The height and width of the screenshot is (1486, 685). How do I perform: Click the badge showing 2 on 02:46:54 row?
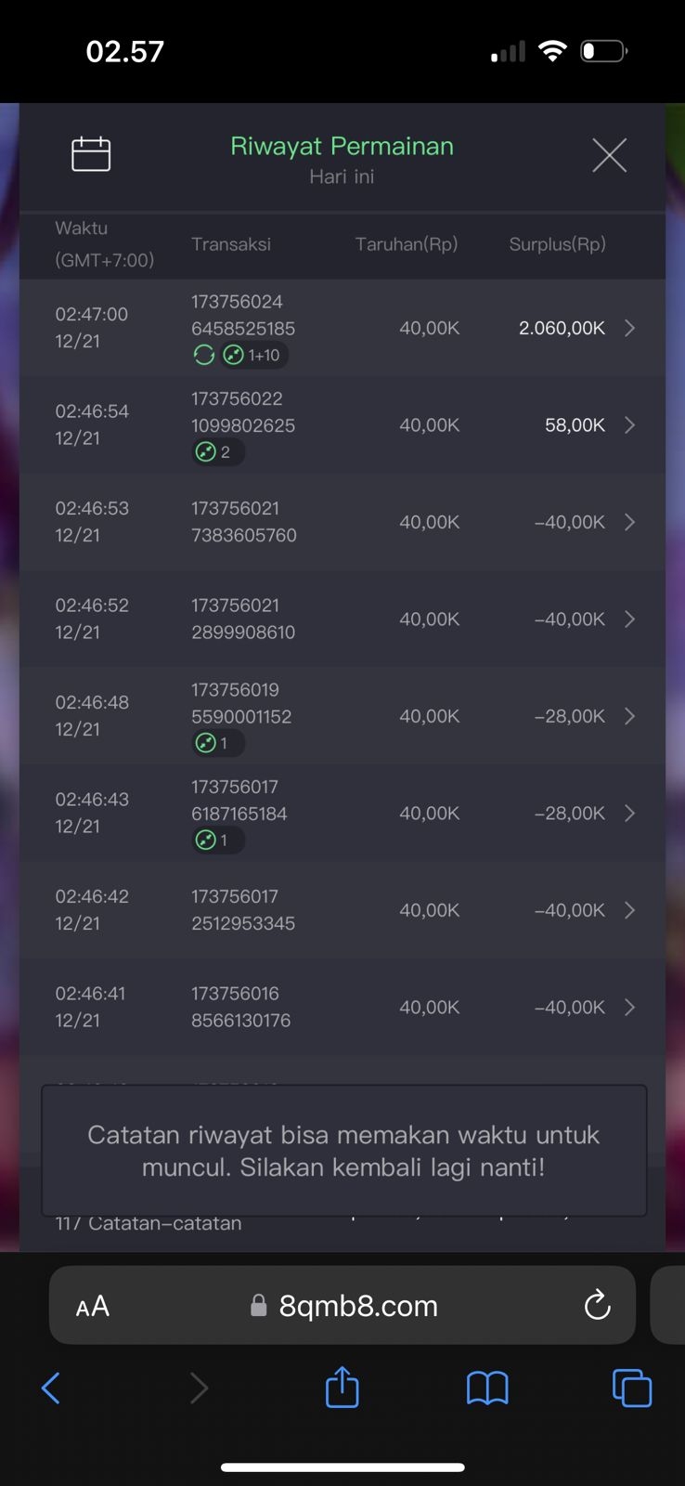coord(217,452)
